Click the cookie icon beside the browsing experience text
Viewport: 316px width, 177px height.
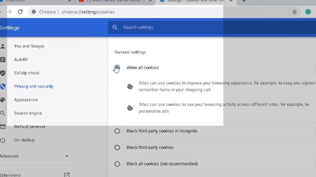point(130,87)
